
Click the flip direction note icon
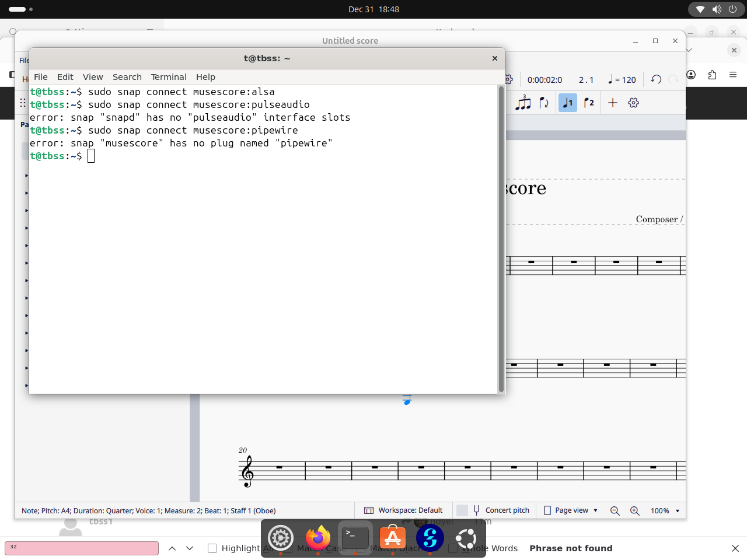(x=544, y=103)
